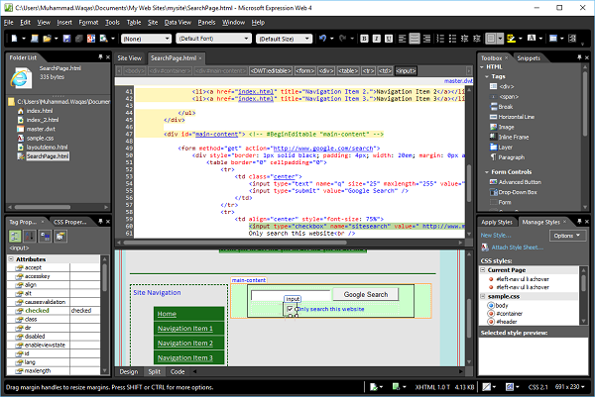The width and height of the screenshot is (595, 397).
Task: Switch to the Apply Styles tab
Action: tap(498, 222)
